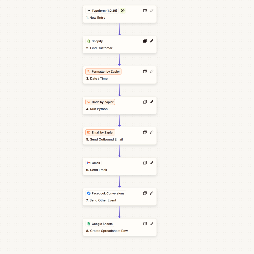Open the Typeform (1.0.35) app badge
Screen dimensions: 254x254
point(102,11)
